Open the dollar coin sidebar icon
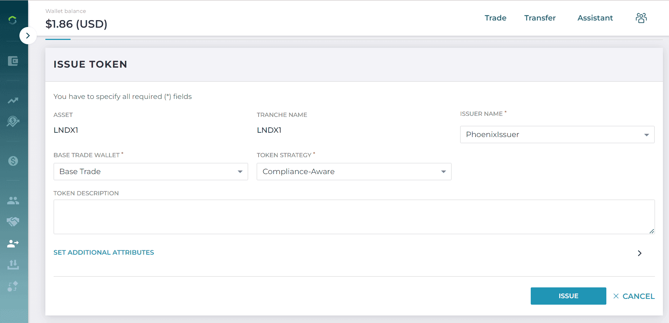The width and height of the screenshot is (669, 323). [13, 161]
